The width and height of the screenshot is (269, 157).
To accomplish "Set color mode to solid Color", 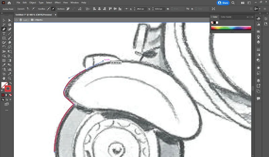I will (3, 95).
